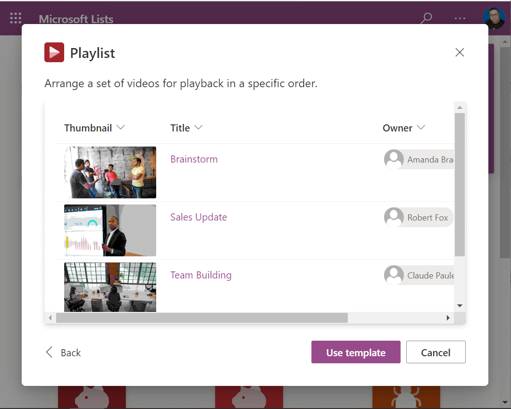Open the app launcher waffle icon
This screenshot has height=409, width=511.
(x=16, y=18)
